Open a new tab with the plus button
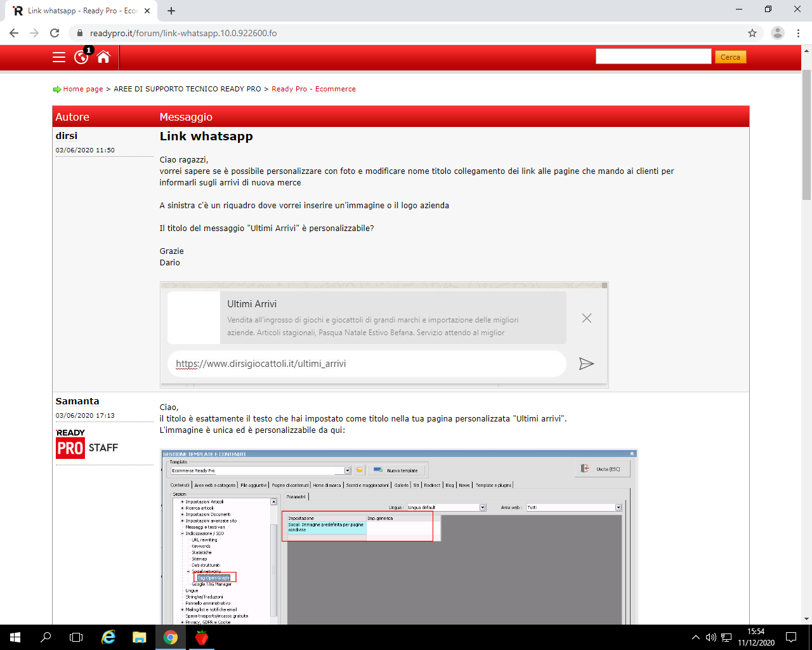Image resolution: width=812 pixels, height=650 pixels. click(171, 11)
